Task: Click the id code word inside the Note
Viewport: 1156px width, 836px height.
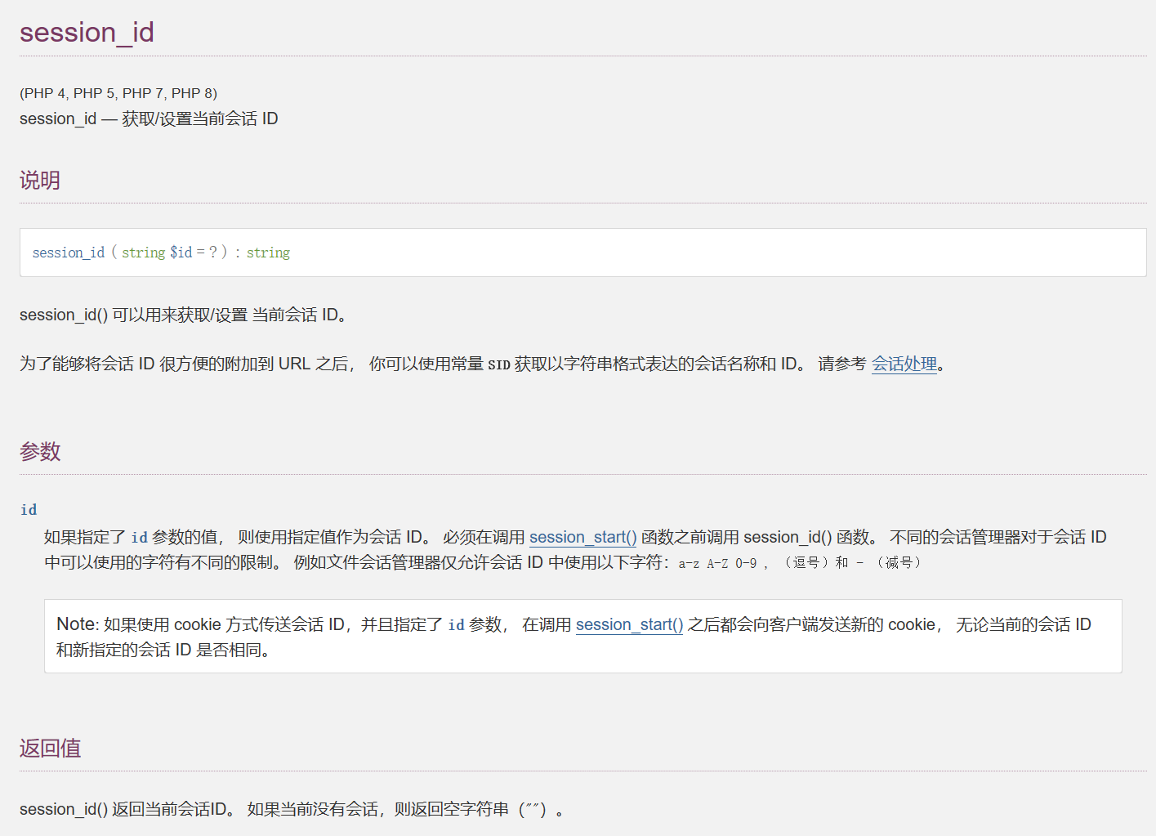Action: (456, 625)
